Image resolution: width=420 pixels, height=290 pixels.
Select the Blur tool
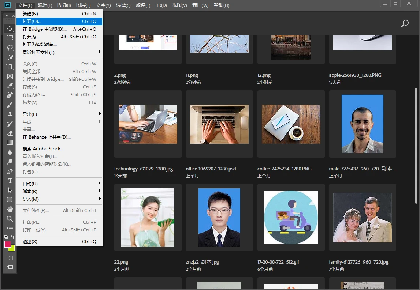(10, 152)
